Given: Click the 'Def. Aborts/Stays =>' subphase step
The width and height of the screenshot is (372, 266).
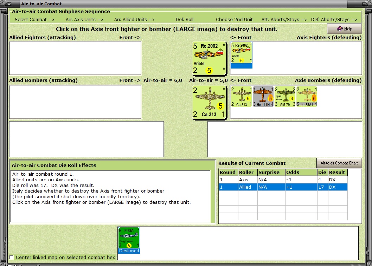Looking at the screenshot, I should 334,20.
